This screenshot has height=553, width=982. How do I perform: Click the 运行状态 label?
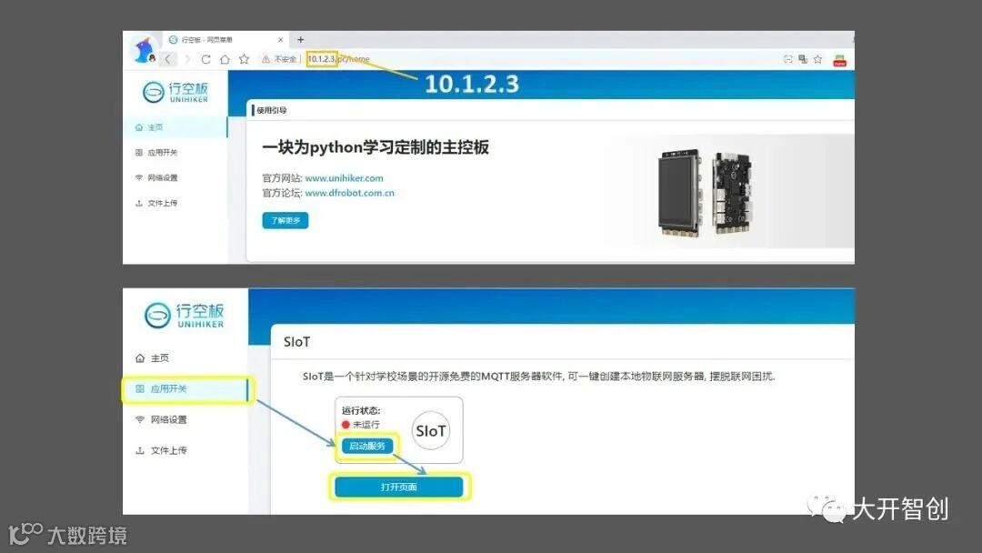pyautogui.click(x=361, y=411)
